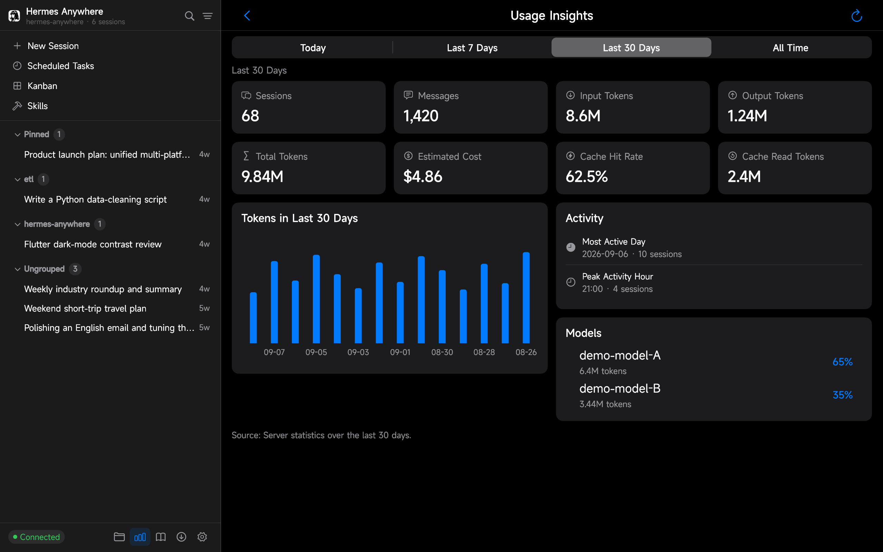Open settings gear in bottom toolbar

point(202,537)
